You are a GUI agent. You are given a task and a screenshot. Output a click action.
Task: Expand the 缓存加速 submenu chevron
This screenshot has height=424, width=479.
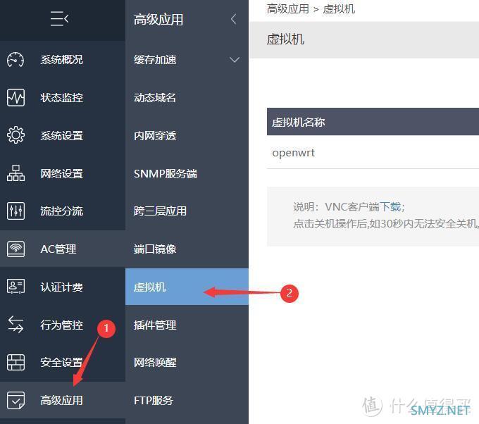click(235, 60)
